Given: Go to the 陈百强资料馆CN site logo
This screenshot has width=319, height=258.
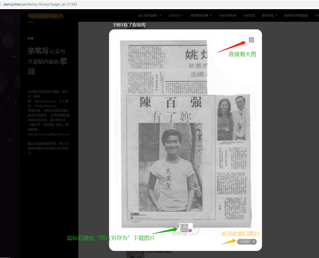Looking at the screenshot, I should pyautogui.click(x=45, y=16).
